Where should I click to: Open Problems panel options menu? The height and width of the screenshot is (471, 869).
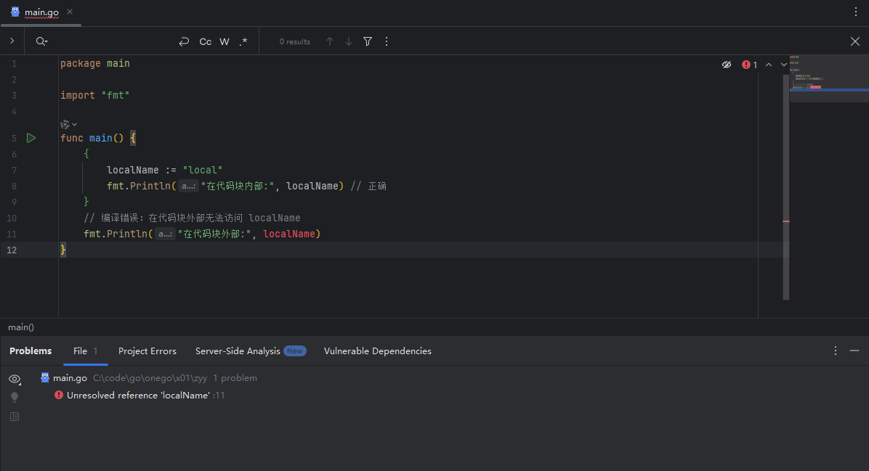836,351
